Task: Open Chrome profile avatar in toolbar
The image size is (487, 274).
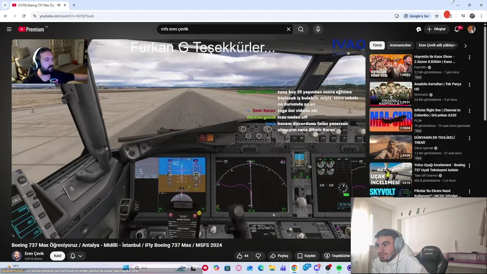Action: (x=472, y=16)
